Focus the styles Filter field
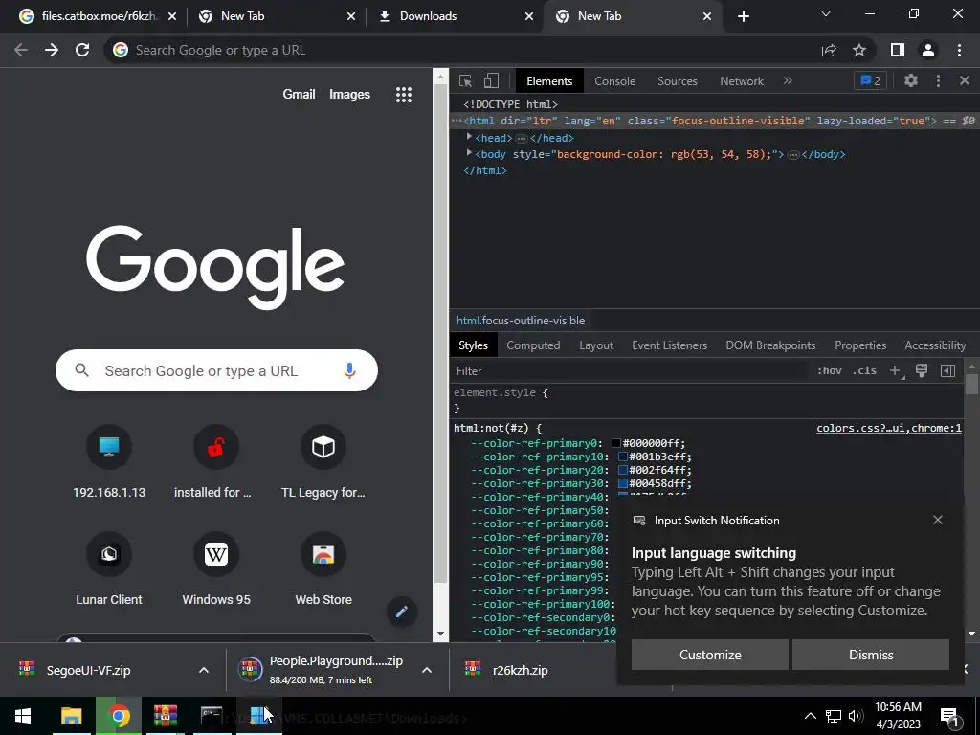 point(630,371)
